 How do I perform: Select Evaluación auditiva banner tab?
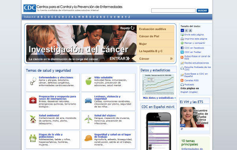click(x=156, y=29)
